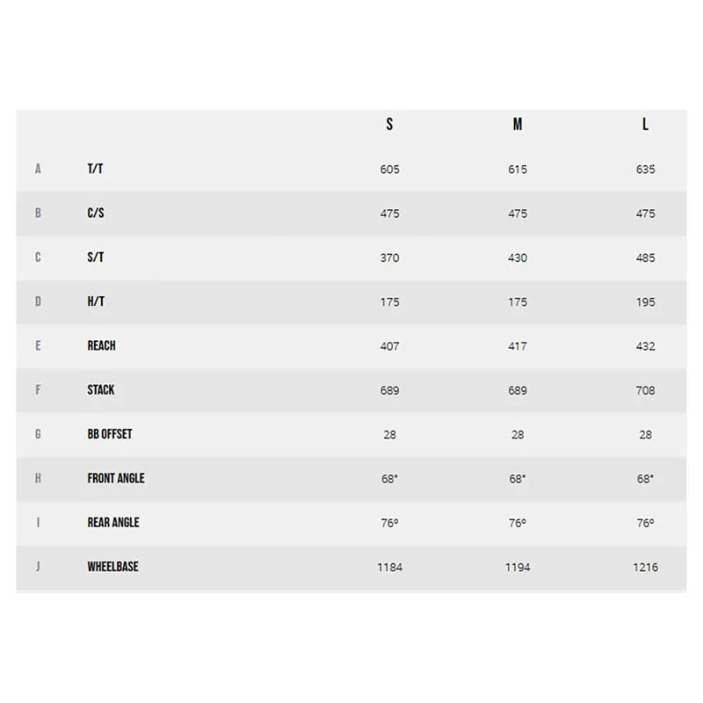Select the S/T row label
The image size is (703, 703).
click(x=96, y=257)
